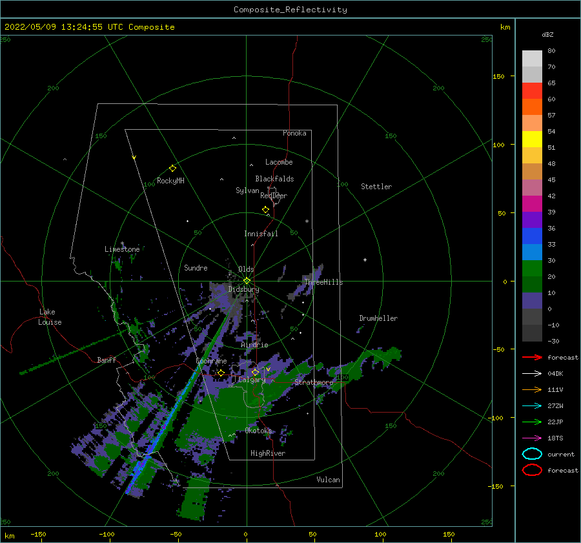Click the Drumheller city label
This screenshot has width=581, height=543.
point(378,318)
